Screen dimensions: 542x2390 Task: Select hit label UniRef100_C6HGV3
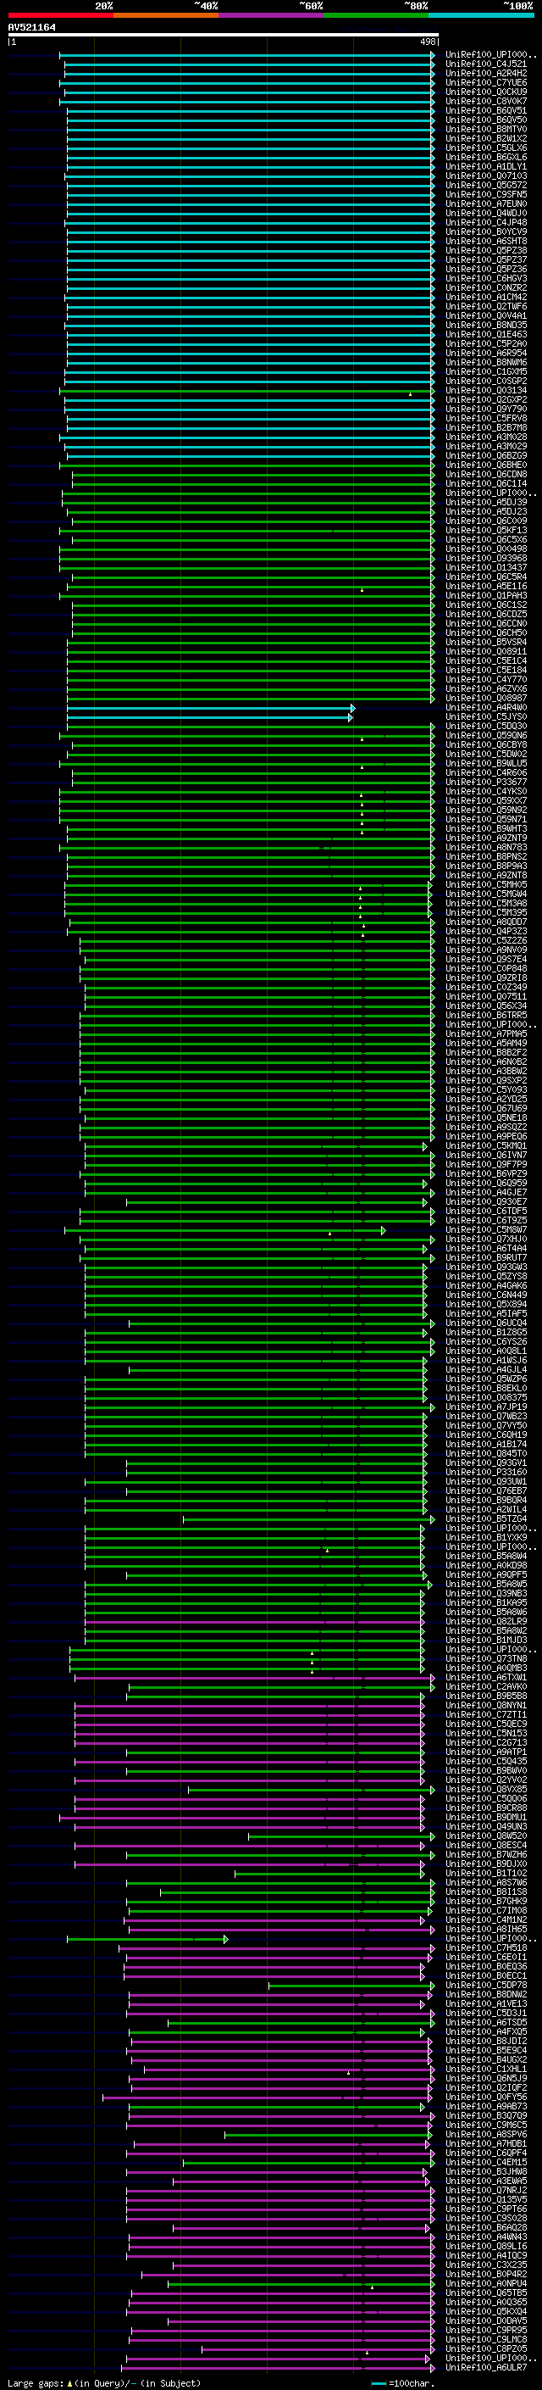(x=486, y=278)
